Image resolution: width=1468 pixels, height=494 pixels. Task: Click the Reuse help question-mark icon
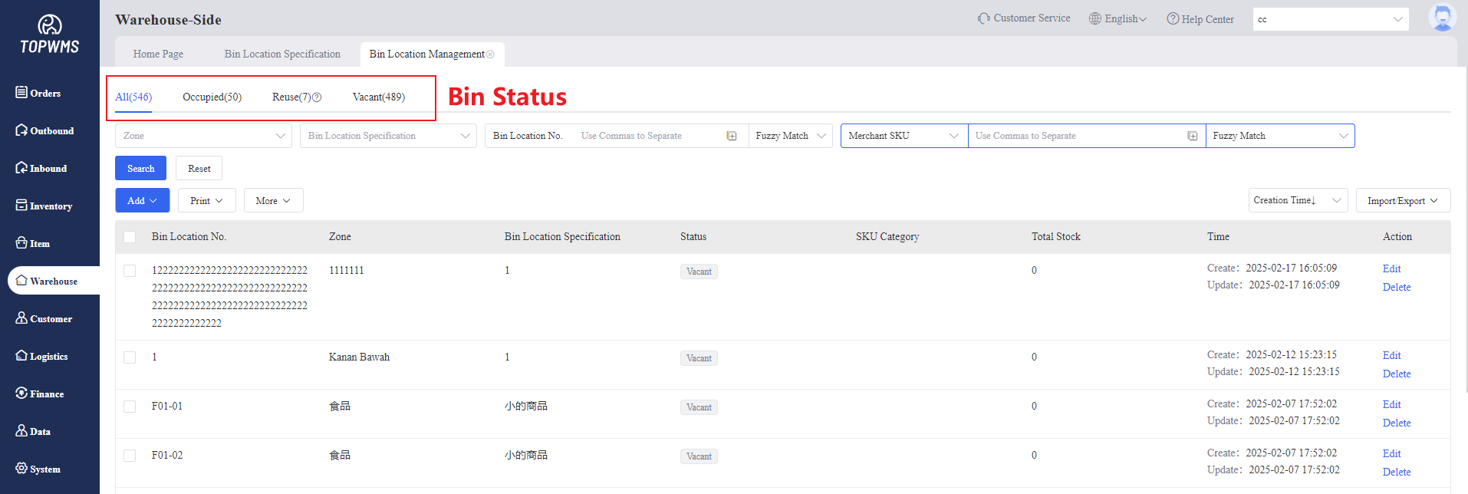click(317, 97)
